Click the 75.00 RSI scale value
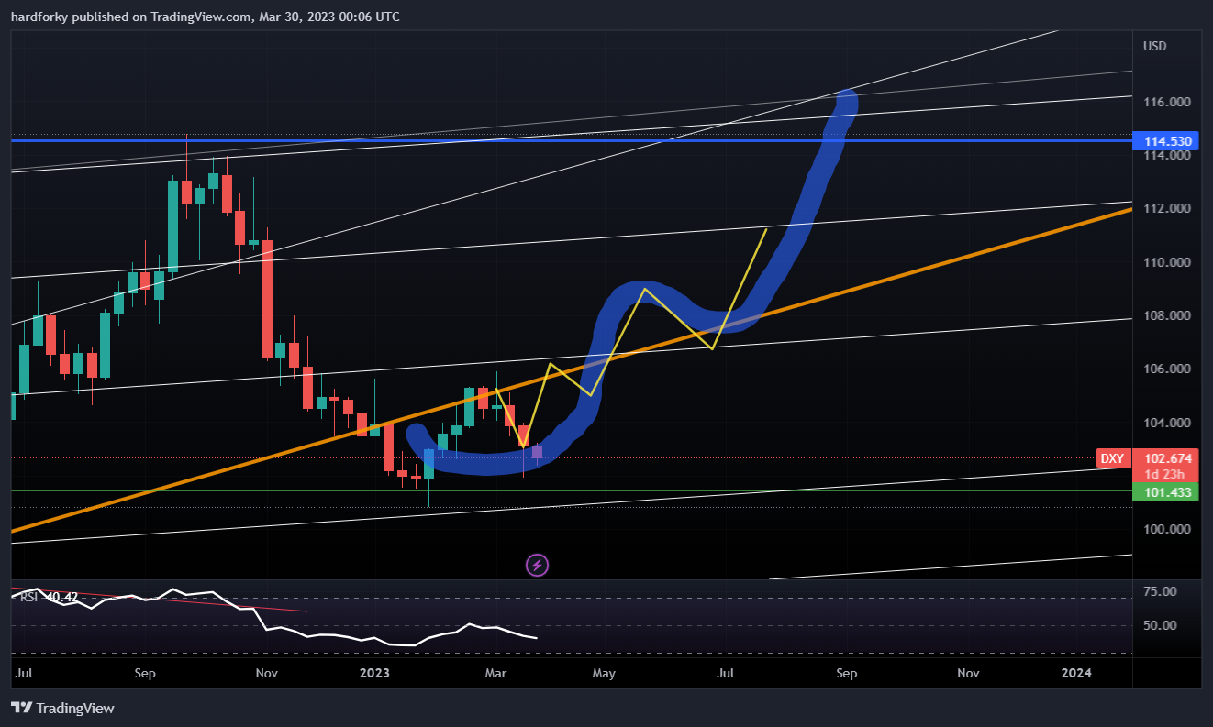This screenshot has height=727, width=1213. [1162, 591]
